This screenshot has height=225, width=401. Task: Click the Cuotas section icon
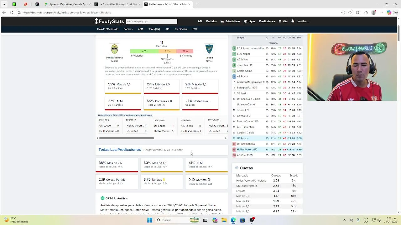[x=237, y=168]
